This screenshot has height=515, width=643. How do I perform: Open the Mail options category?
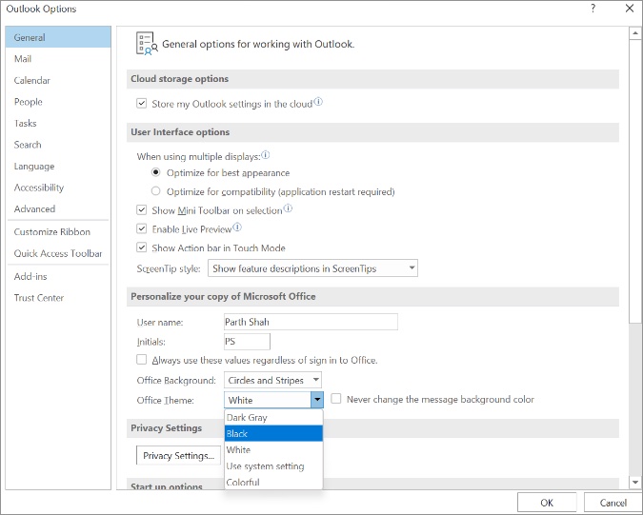(x=58, y=59)
